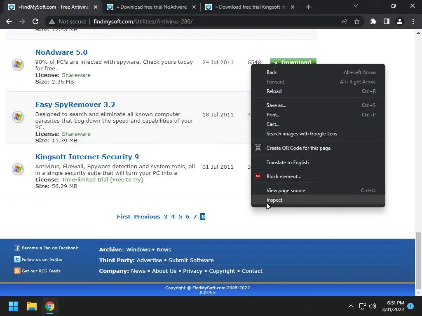Go to the Previous pagination link
This screenshot has height=316, width=422.
[147, 216]
